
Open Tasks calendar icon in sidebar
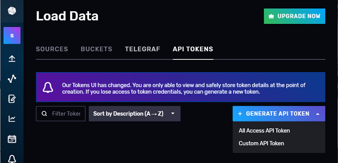point(12,139)
